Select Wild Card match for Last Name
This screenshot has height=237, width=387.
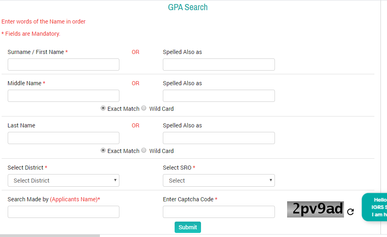[x=144, y=150]
